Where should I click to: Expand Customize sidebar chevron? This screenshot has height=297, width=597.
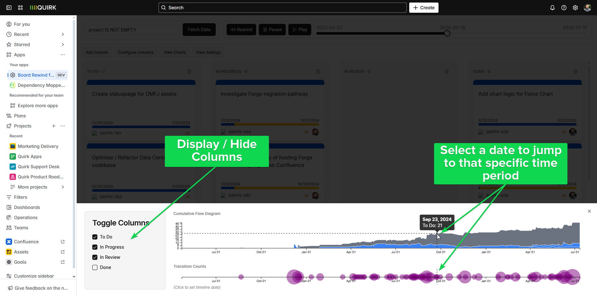[74, 276]
